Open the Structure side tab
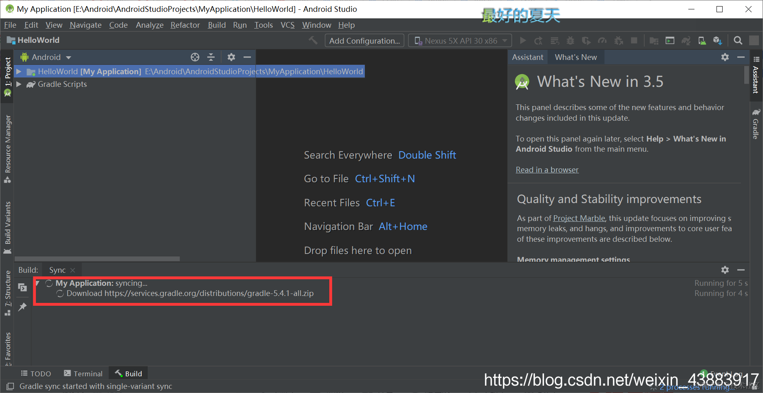 [7, 293]
